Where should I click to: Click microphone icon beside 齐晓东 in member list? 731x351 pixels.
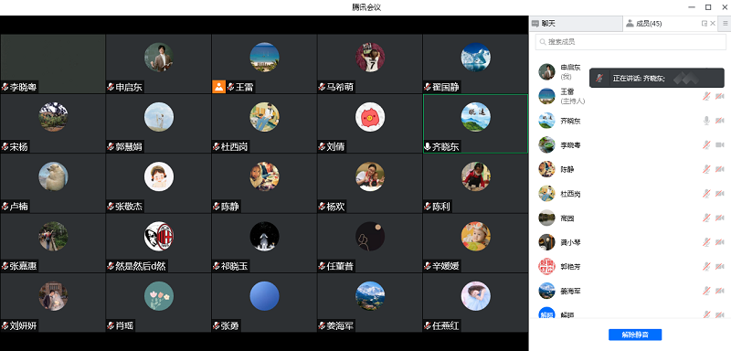[x=706, y=121]
